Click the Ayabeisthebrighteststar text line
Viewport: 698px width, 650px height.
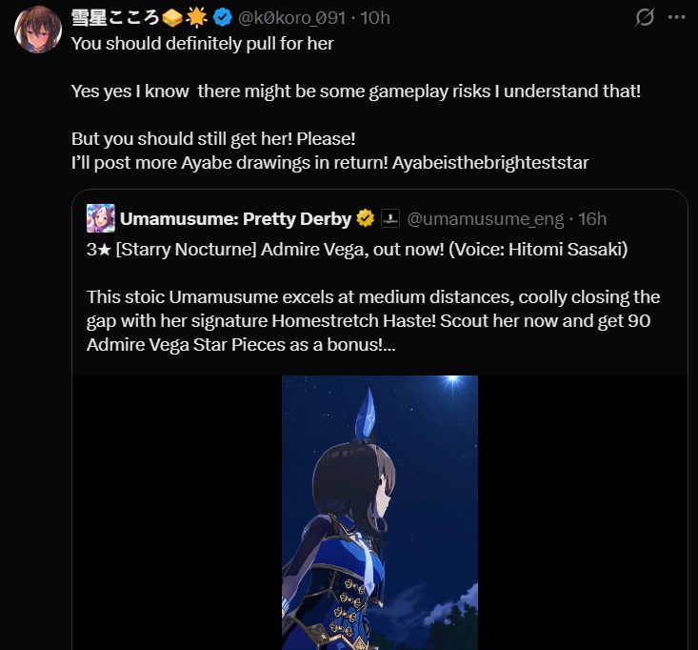tap(329, 162)
